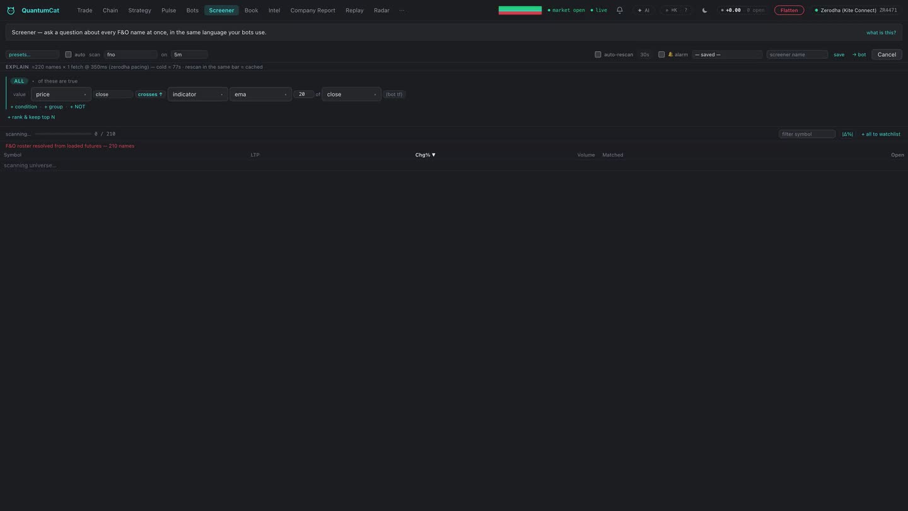Edit the EMA period 20 field
The width and height of the screenshot is (908, 511).
pyautogui.click(x=303, y=94)
